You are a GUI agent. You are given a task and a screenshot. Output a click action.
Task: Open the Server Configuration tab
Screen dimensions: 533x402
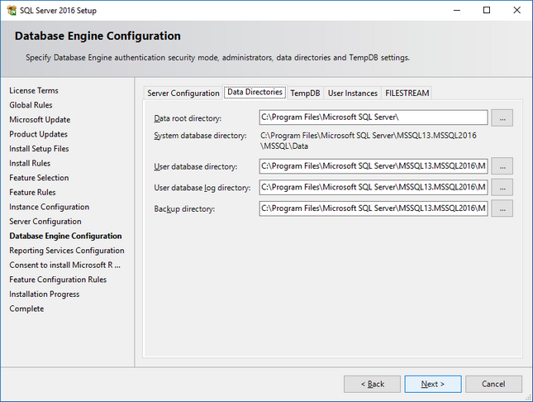(183, 93)
